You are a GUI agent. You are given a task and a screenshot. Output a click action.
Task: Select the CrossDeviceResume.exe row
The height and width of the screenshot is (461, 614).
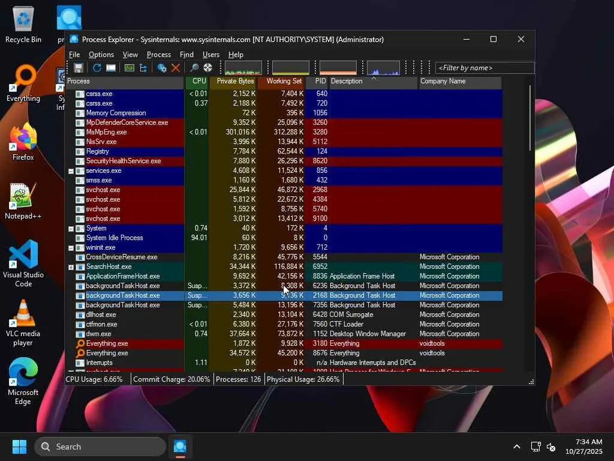coord(284,257)
